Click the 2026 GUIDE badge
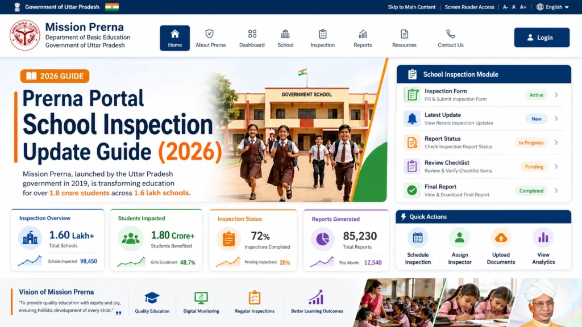Viewport: 582px width, 327px height. [x=55, y=76]
